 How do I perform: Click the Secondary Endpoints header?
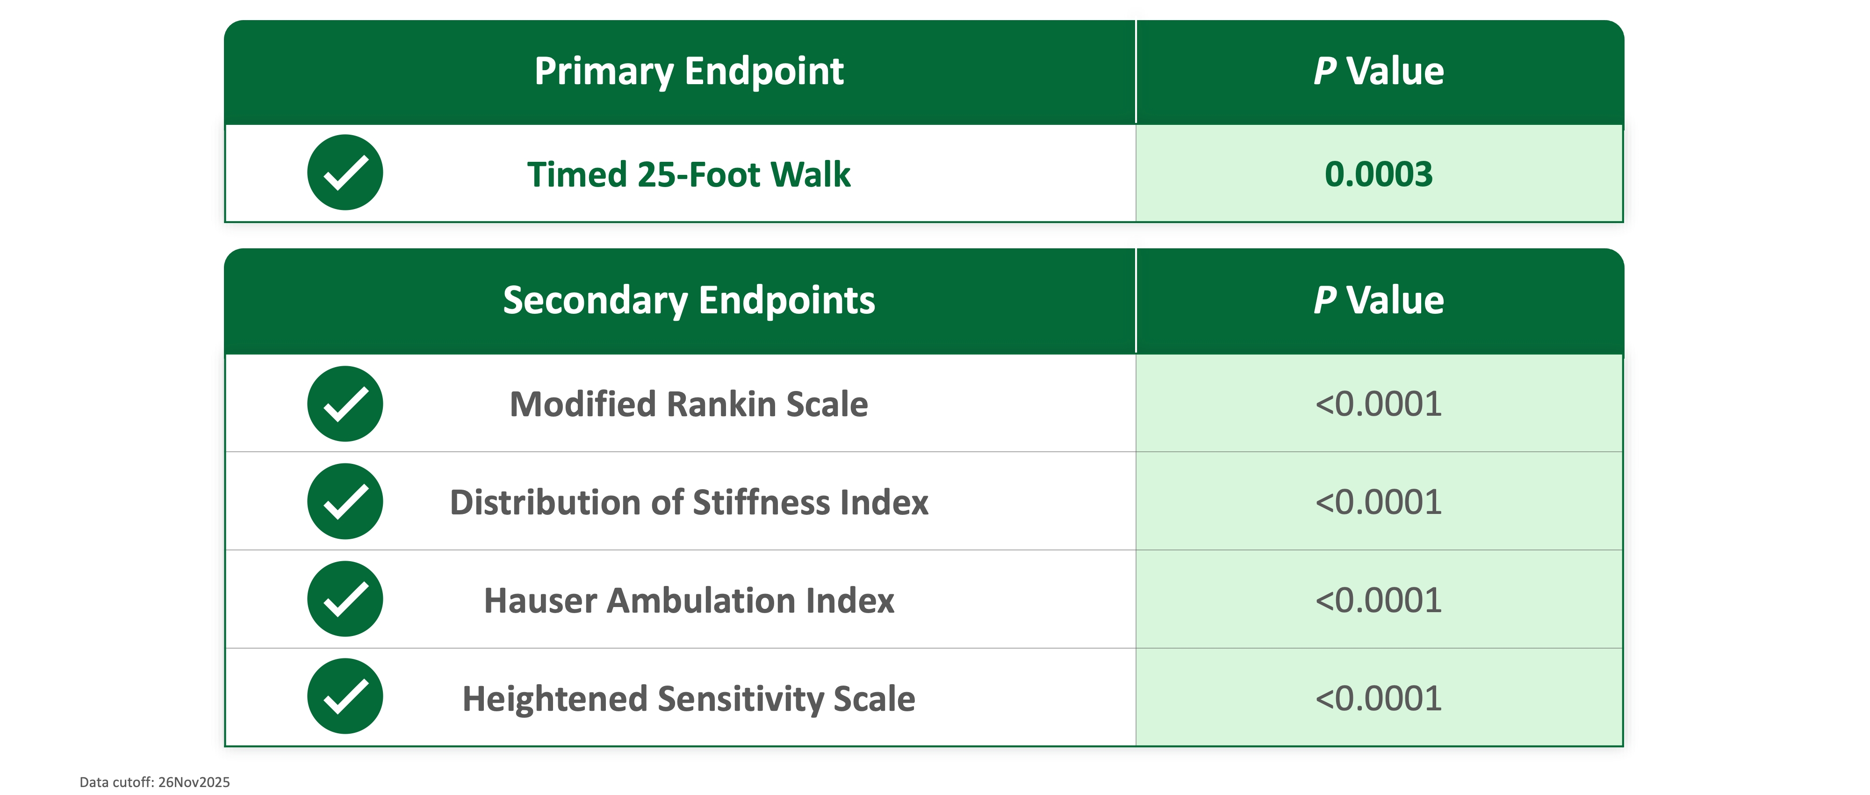pos(688,301)
